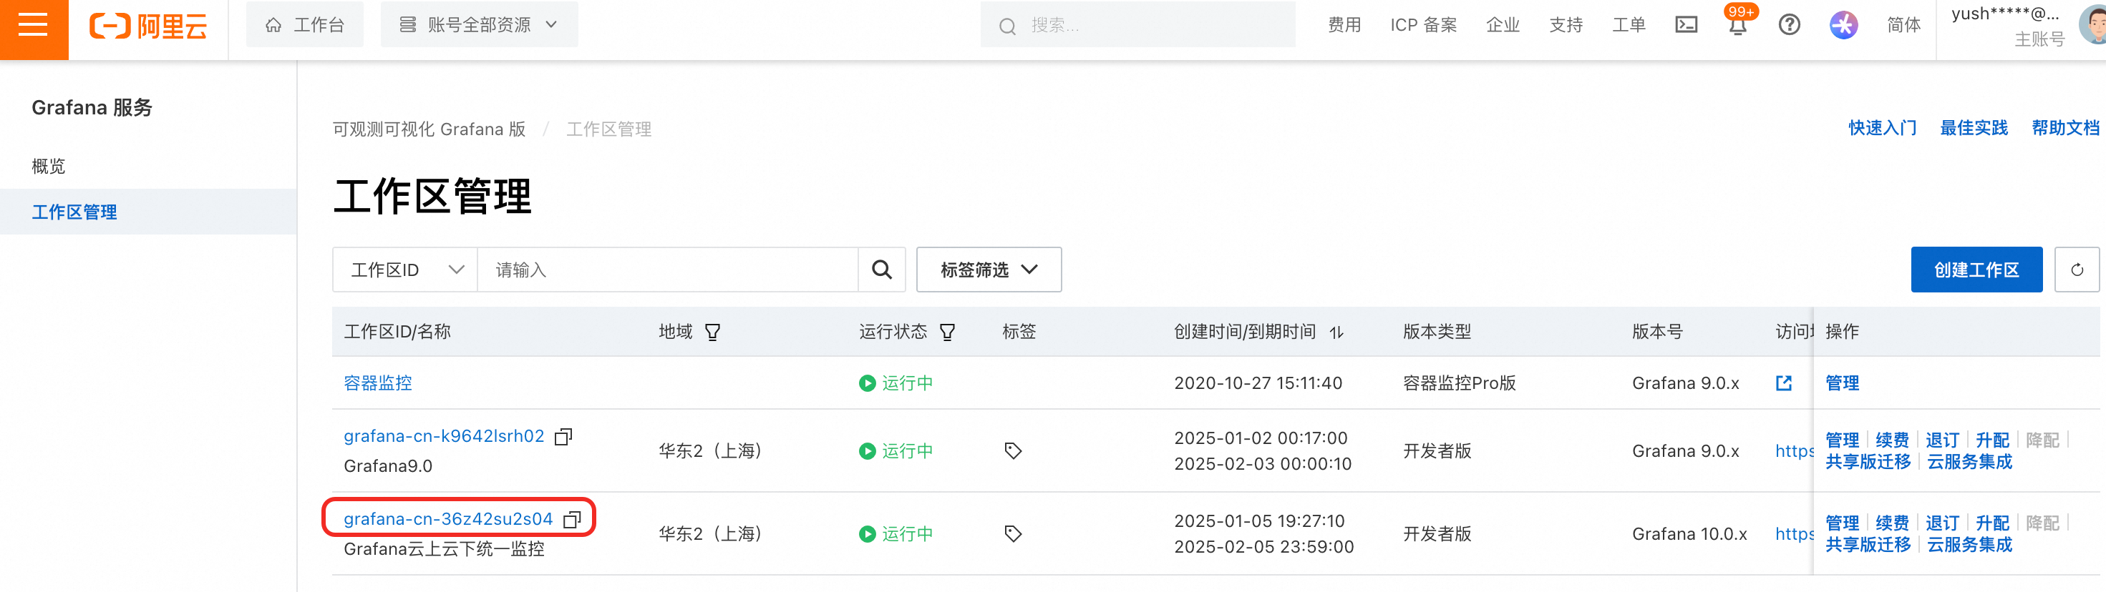The width and height of the screenshot is (2106, 592).
Task: Click 管理 for Grafana 9.0.x developer row
Action: [x=1842, y=440]
